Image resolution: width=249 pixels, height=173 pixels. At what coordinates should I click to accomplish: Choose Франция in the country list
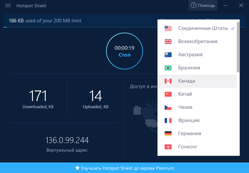pos(197,120)
